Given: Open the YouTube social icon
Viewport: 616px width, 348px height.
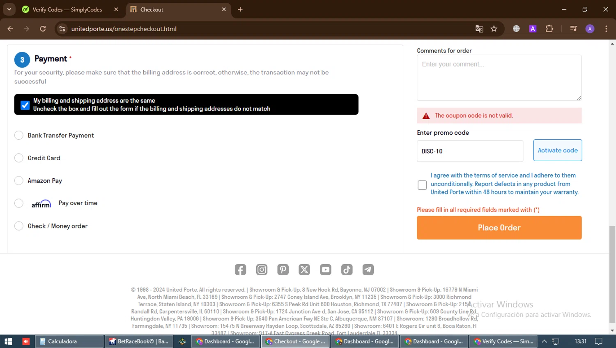Looking at the screenshot, I should point(326,270).
